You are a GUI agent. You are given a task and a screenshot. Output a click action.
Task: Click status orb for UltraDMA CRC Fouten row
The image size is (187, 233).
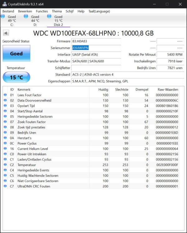[5, 186]
